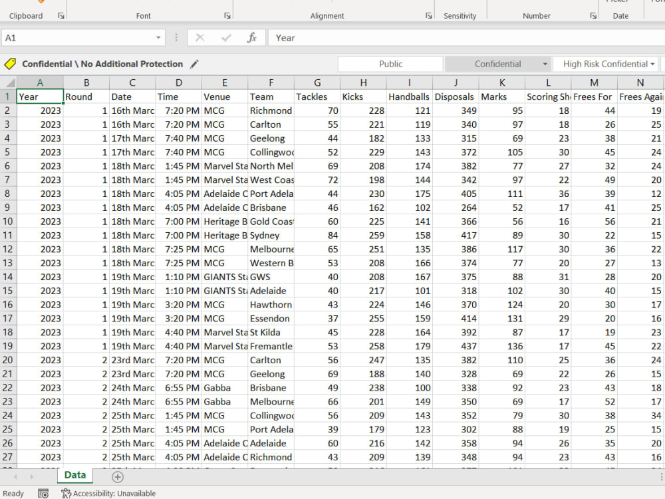
Task: Select the Gabba venue cell in row 22
Action: pyautogui.click(x=225, y=387)
